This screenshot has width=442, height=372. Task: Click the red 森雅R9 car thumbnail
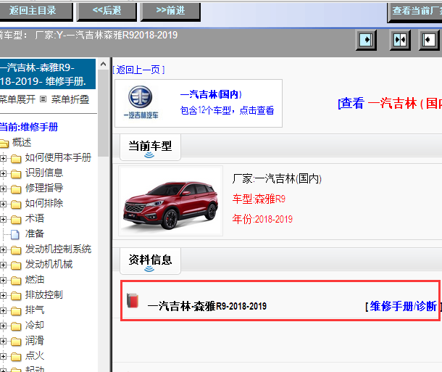pyautogui.click(x=170, y=201)
